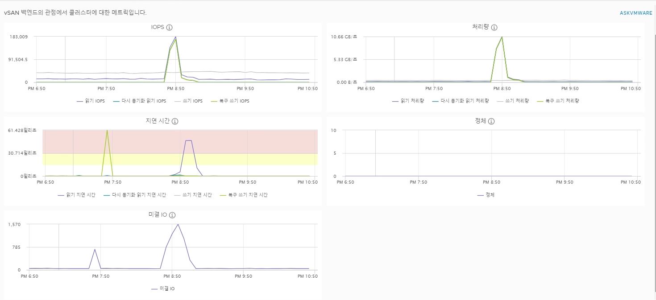Toggle the 미결 IO legend series

[163, 289]
